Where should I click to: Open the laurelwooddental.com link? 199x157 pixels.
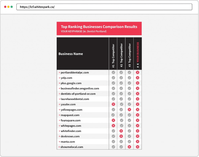75,99
